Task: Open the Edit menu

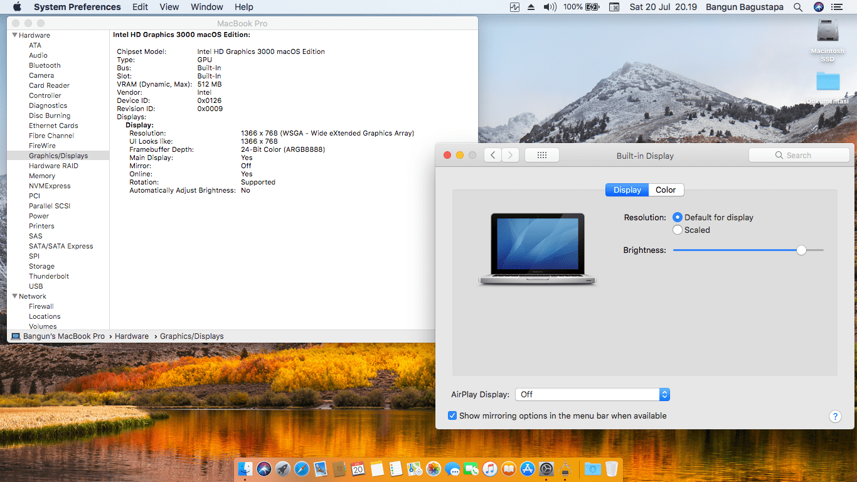Action: tap(141, 7)
